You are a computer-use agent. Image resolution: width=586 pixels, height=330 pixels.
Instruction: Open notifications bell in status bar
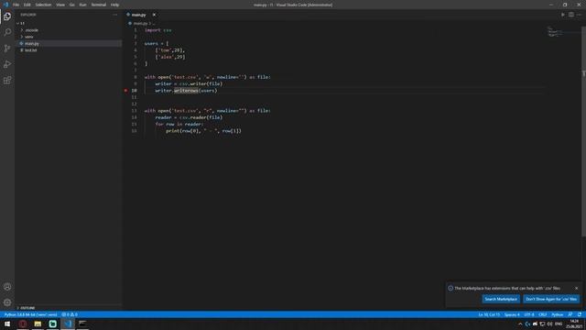(x=580, y=314)
